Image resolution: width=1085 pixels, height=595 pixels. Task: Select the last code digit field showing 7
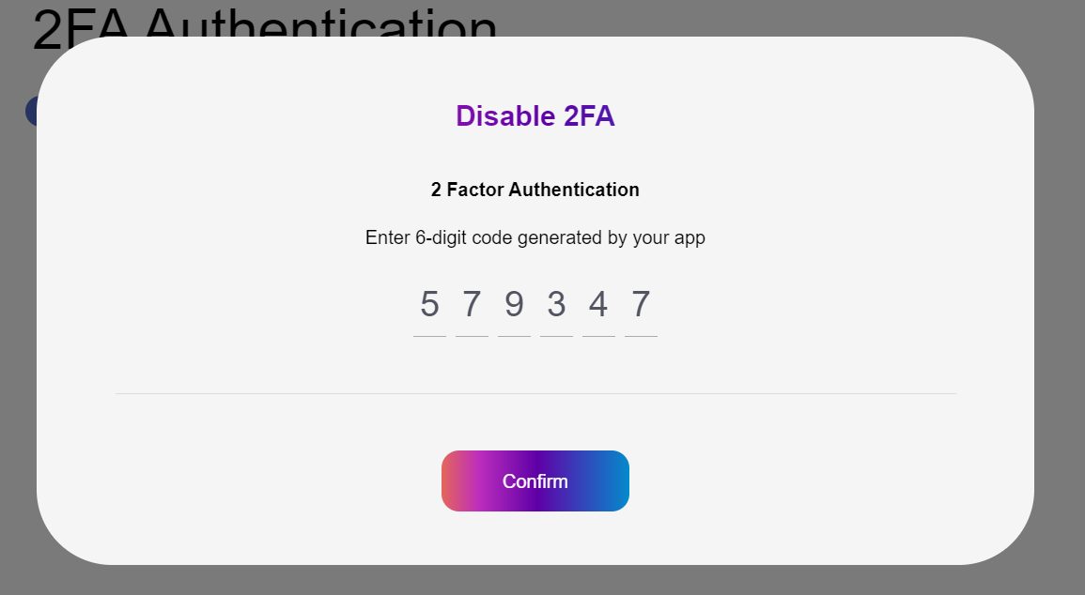tap(641, 305)
